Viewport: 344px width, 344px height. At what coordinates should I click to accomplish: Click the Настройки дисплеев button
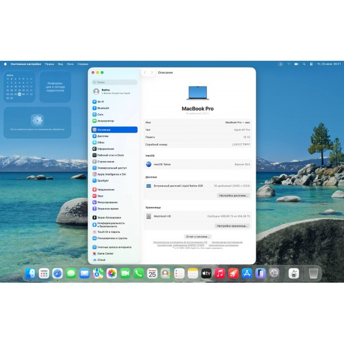pos(233,196)
